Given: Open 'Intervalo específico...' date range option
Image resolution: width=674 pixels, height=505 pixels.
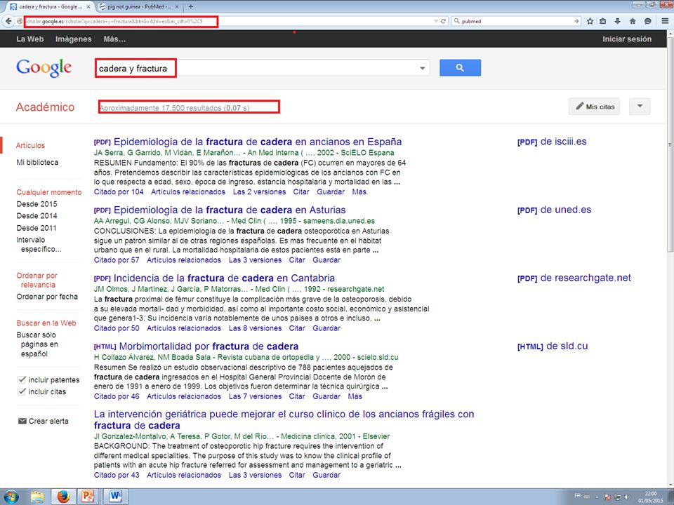Looking at the screenshot, I should (x=39, y=244).
